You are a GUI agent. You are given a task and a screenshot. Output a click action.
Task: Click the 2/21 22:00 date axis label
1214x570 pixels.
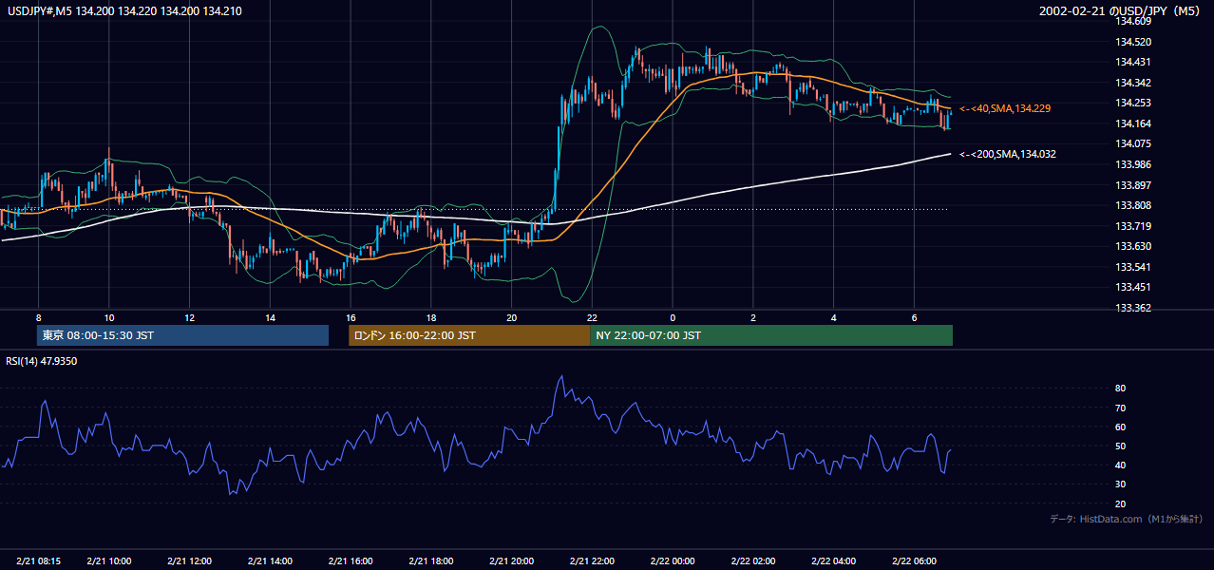(x=592, y=560)
